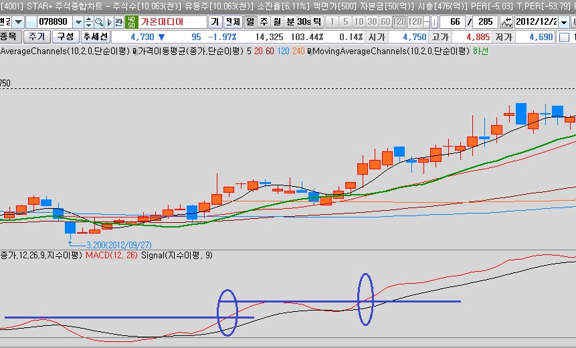576x348 pixels.
Task: Click the green 40/50 margin badge icon
Action: click(x=131, y=21)
